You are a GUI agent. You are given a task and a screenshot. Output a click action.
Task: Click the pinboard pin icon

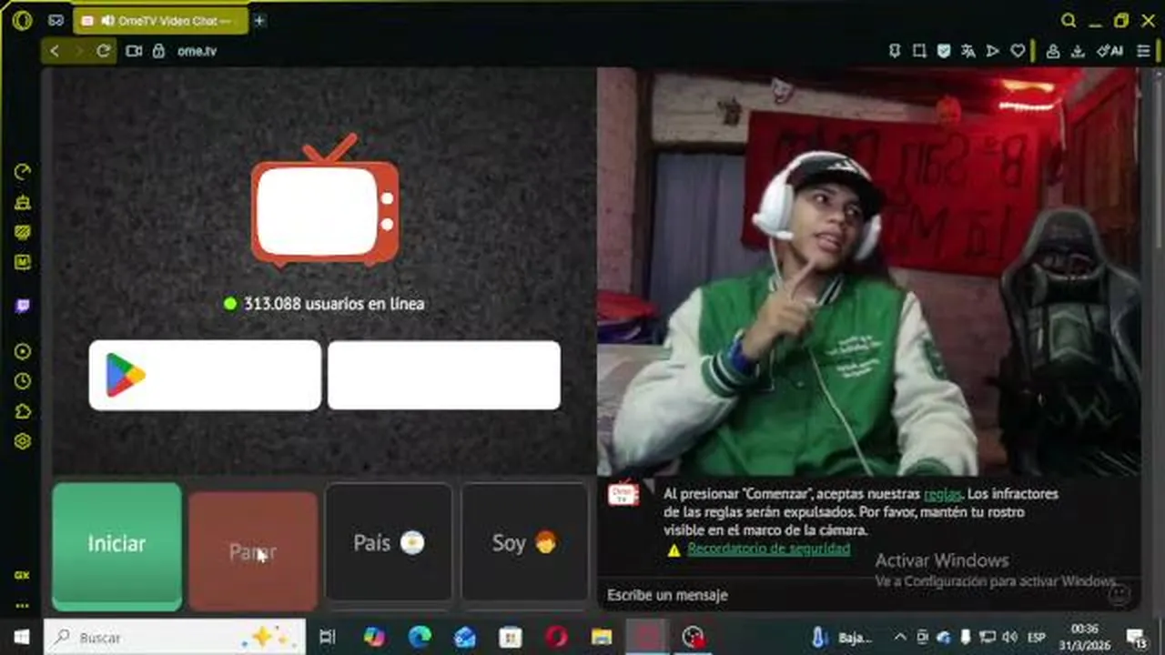pyautogui.click(x=895, y=51)
